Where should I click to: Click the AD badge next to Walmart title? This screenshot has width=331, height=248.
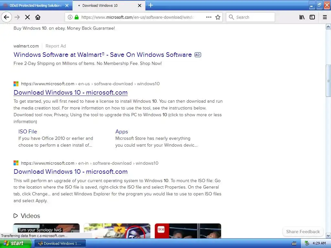click(198, 55)
